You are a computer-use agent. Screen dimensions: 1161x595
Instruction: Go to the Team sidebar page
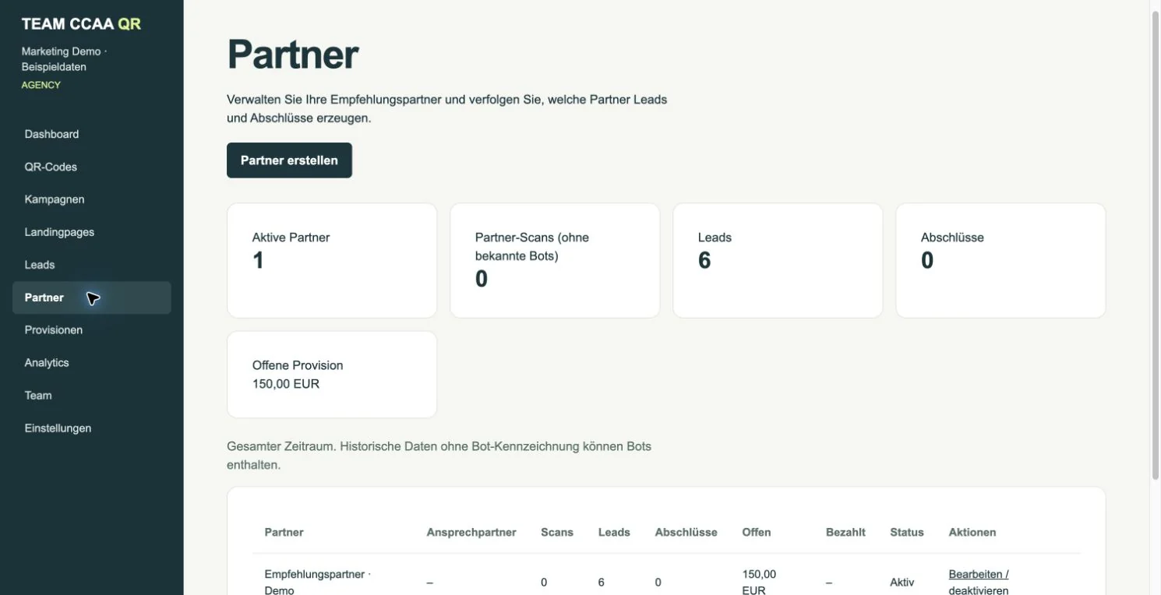coord(91,396)
